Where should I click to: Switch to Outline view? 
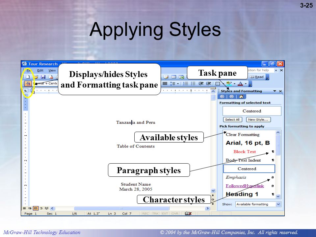[x=41, y=208]
